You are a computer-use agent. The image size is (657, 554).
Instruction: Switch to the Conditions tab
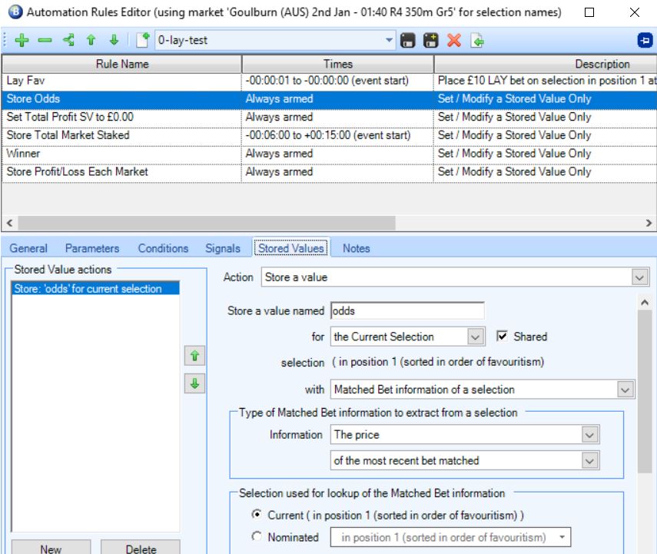pos(163,248)
